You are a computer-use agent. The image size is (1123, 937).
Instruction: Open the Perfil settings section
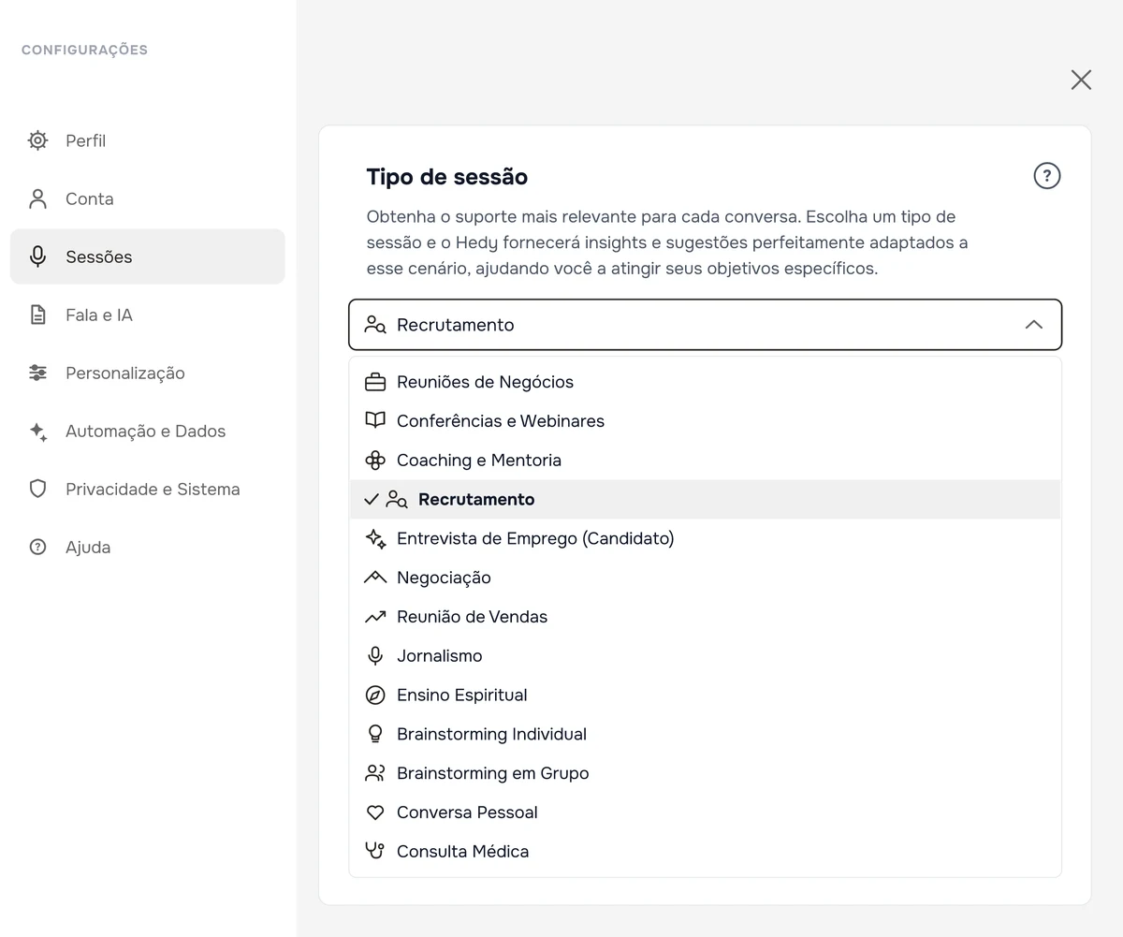coord(148,140)
